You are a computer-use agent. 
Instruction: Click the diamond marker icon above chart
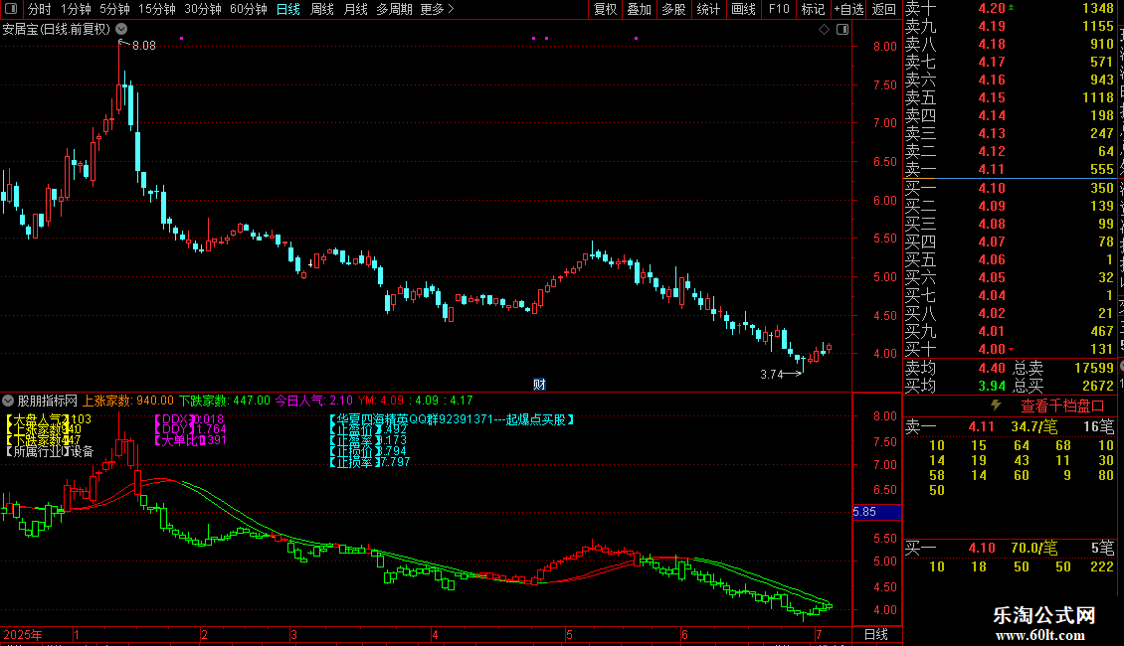(824, 30)
